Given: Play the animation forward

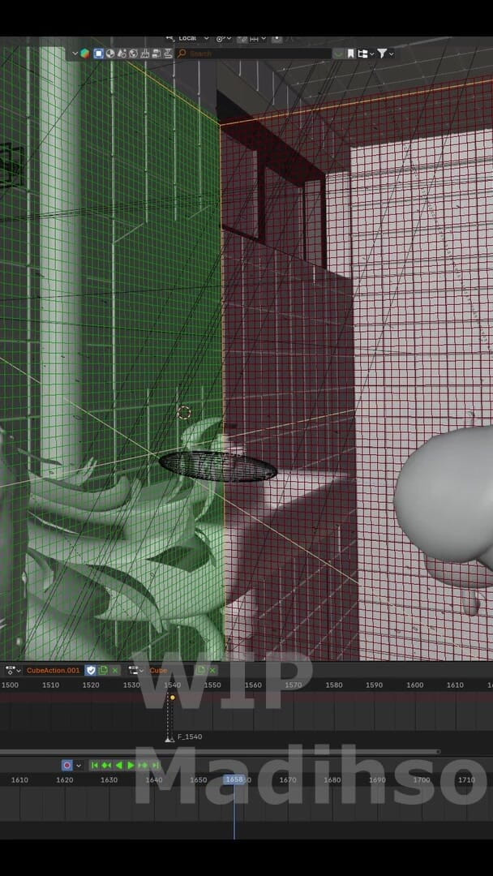Looking at the screenshot, I should (131, 766).
